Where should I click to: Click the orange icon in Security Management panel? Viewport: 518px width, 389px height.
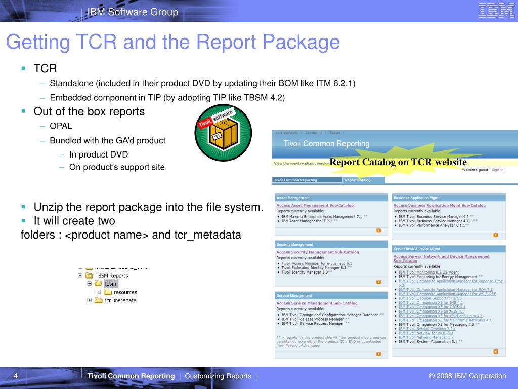pyautogui.click(x=378, y=282)
